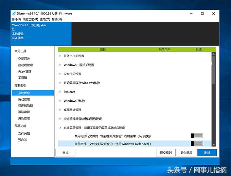The image size is (231, 176).
Task: Collapse the 右键菜单管理 group arrow
Action: pyautogui.click(x=60, y=128)
